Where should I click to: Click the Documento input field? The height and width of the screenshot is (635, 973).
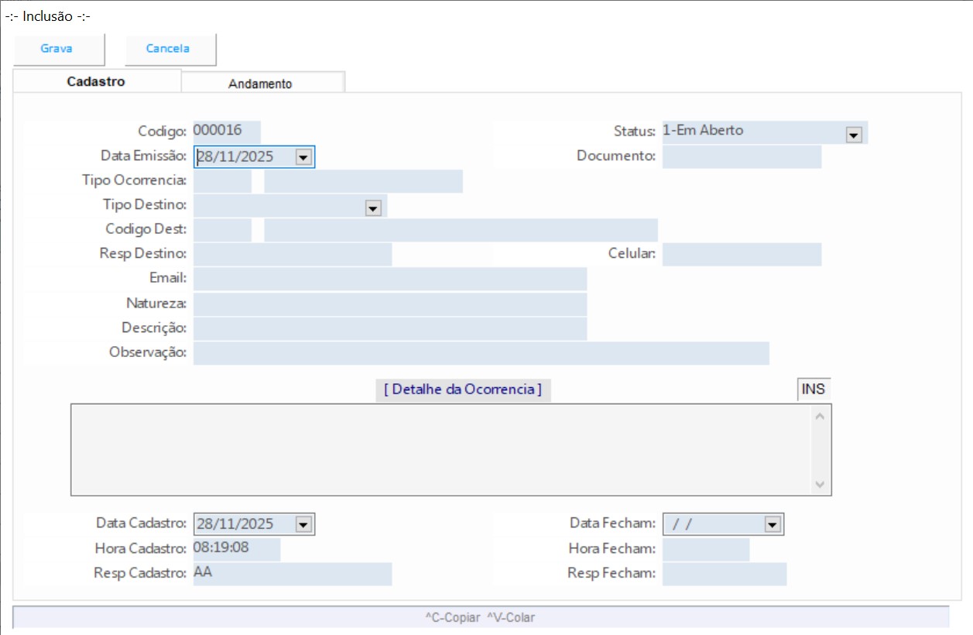click(741, 156)
